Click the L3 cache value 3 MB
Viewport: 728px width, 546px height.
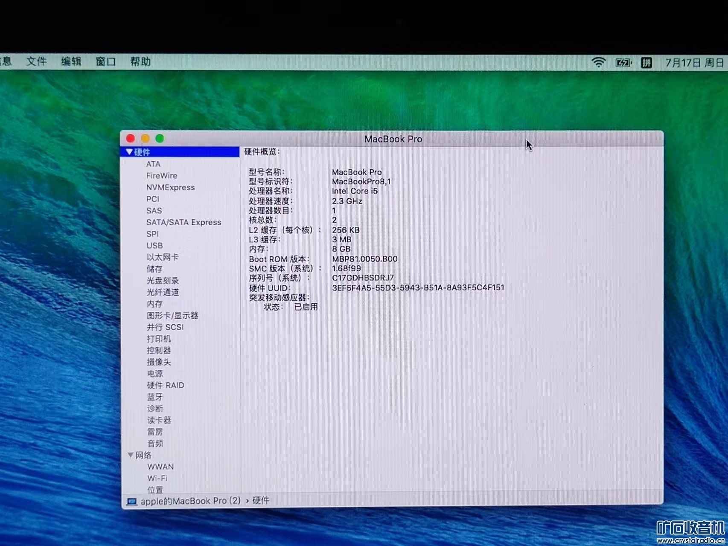341,239
